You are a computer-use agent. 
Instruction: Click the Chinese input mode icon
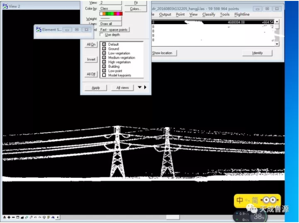[240, 201]
